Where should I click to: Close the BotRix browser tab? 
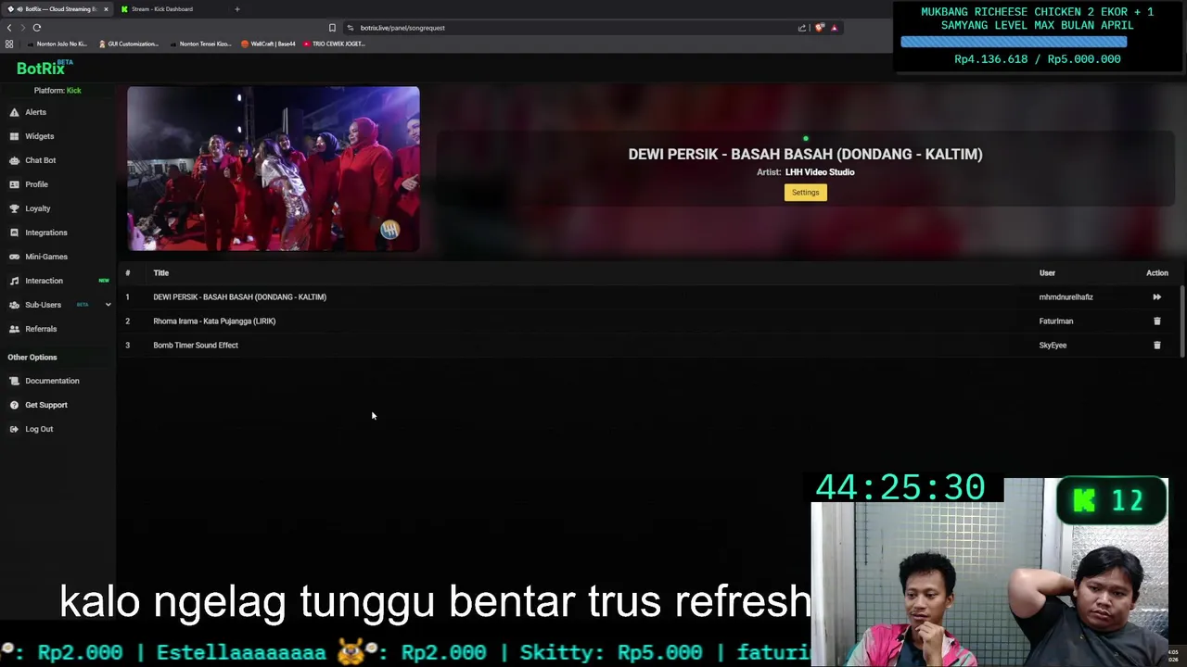106,9
